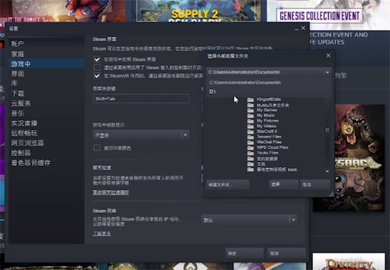The height and width of the screenshot is (270, 390).
Task: Select the 文档 folder icon
Action: (250, 164)
